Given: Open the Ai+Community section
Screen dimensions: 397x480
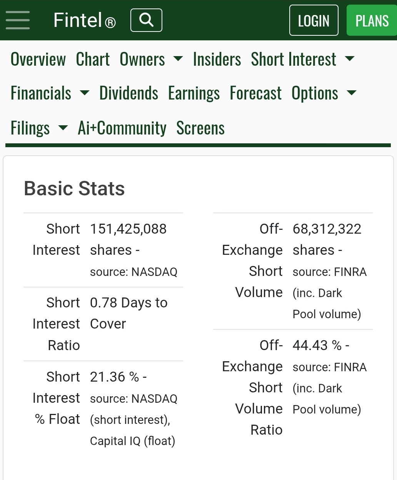Looking at the screenshot, I should pyautogui.click(x=122, y=128).
